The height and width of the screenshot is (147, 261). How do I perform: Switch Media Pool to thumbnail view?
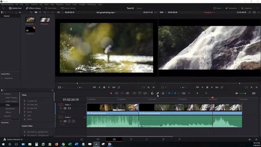36,12
